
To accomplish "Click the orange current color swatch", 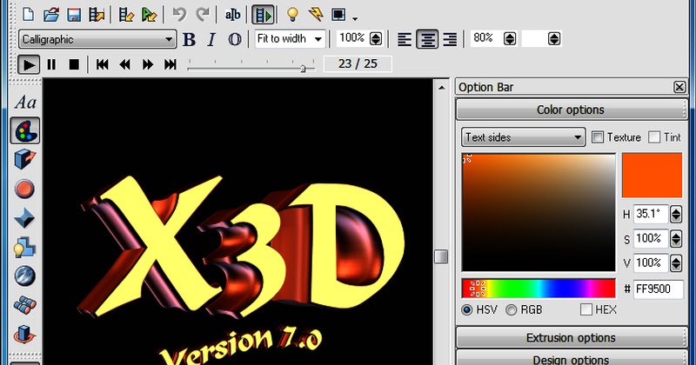I will [652, 176].
